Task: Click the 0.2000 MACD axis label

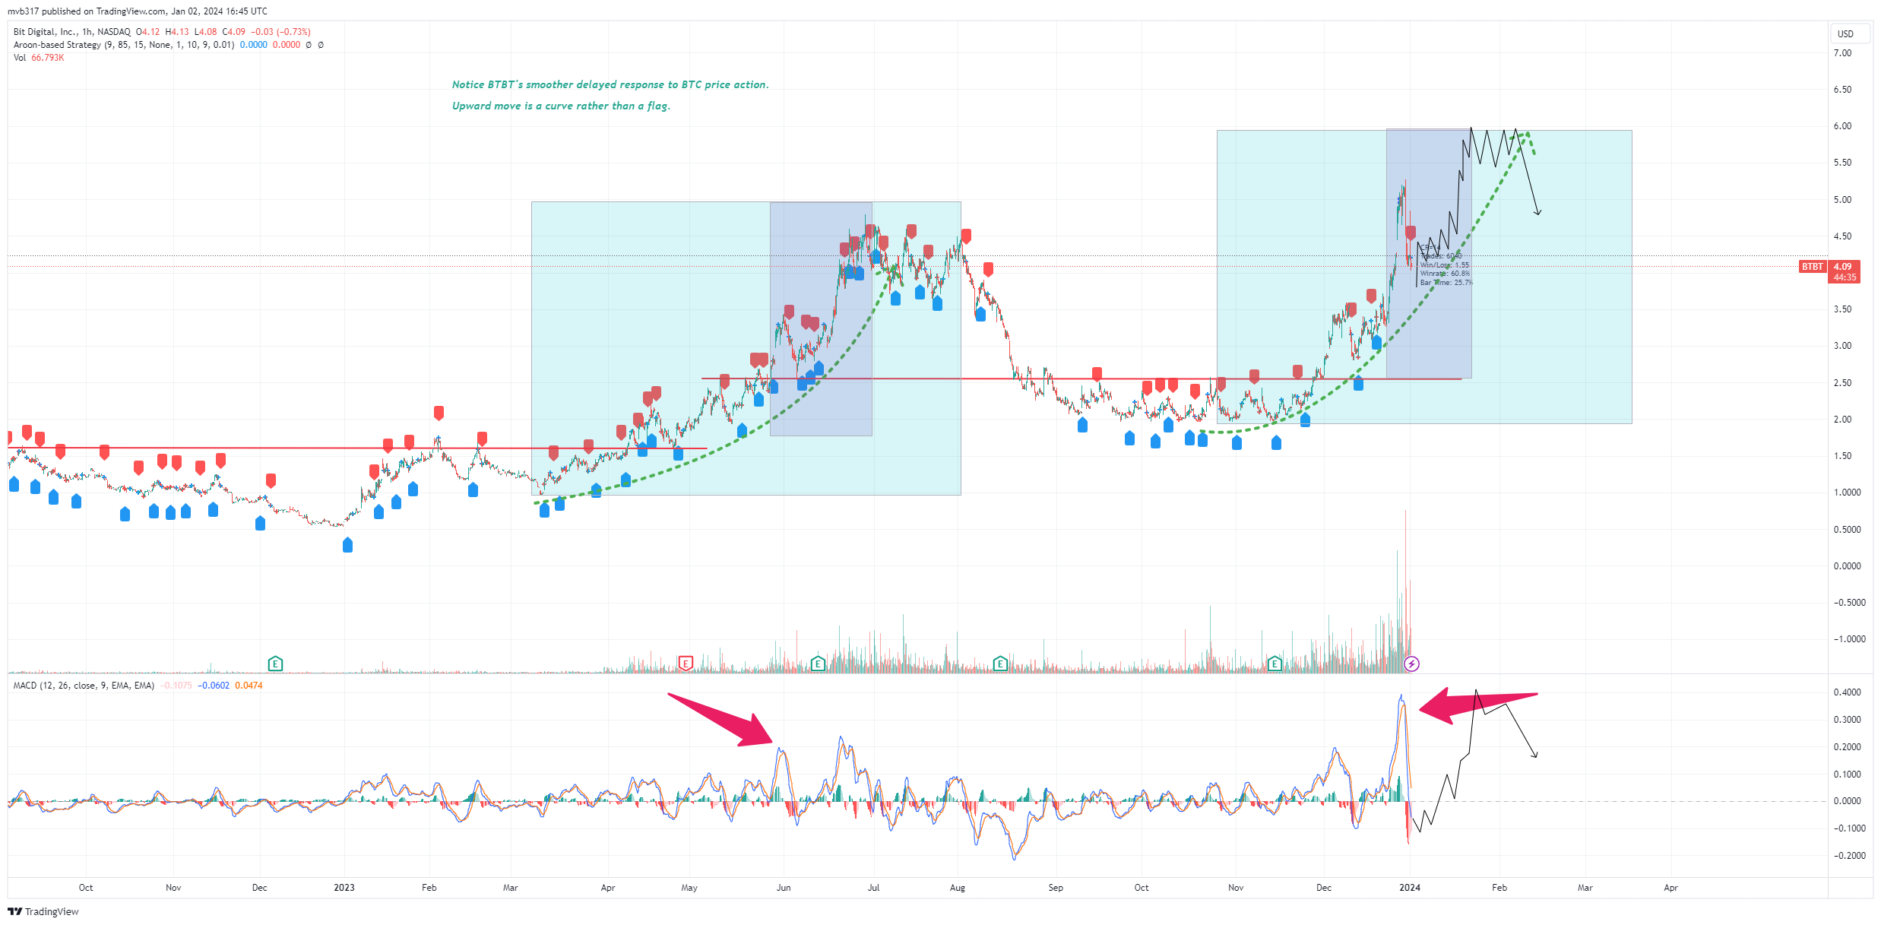Action: pyautogui.click(x=1847, y=747)
